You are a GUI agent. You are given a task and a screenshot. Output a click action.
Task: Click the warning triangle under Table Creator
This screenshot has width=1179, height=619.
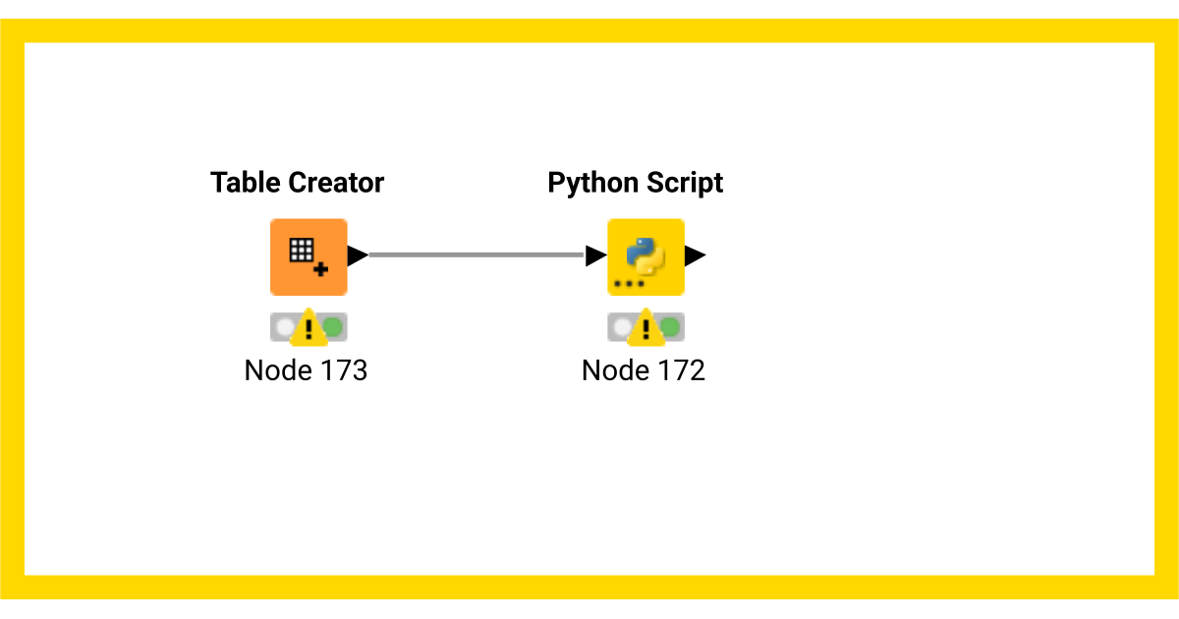309,328
